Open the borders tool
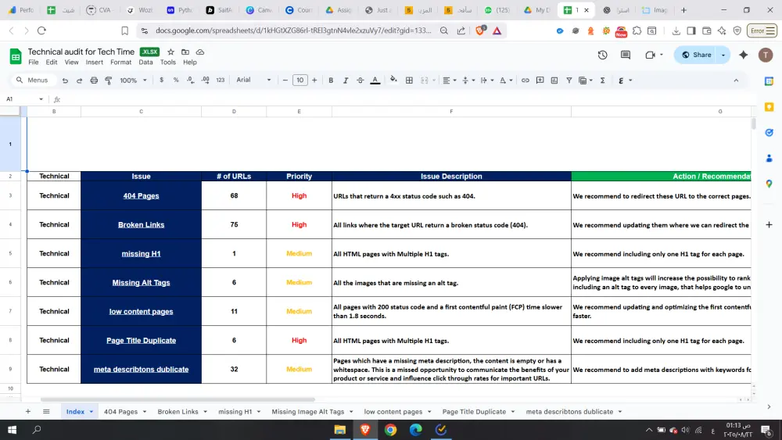The image size is (782, 440). 409,80
